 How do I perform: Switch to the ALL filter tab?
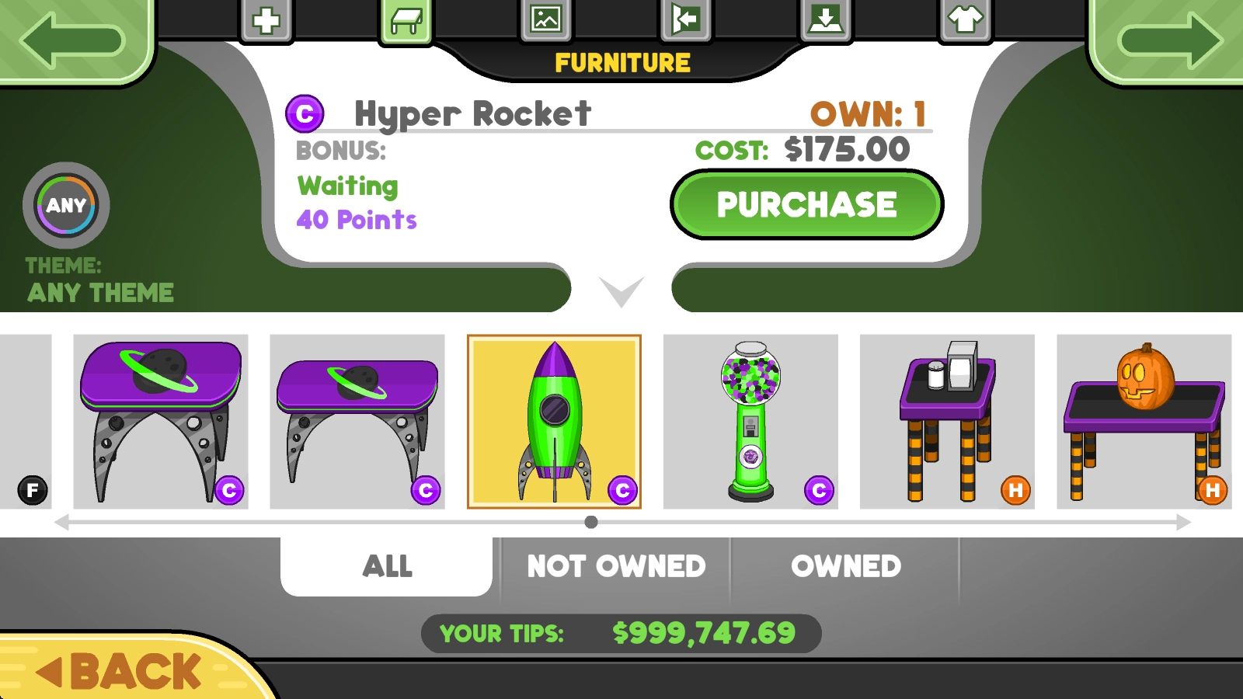click(386, 566)
